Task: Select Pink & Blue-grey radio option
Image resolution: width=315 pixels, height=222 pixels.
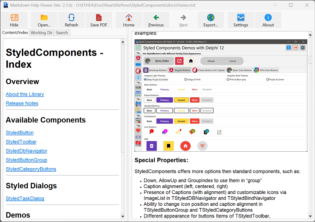Action: click(x=236, y=80)
